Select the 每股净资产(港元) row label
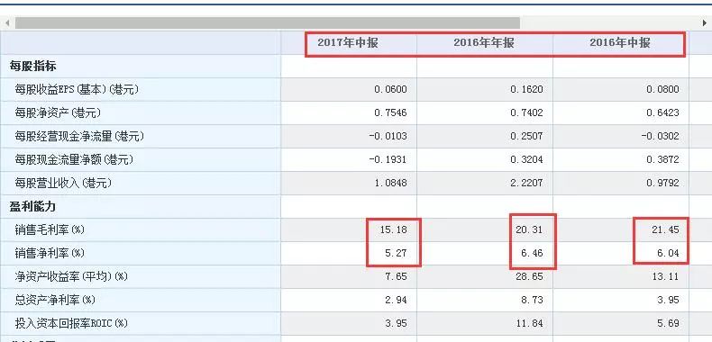Image resolution: width=712 pixels, height=342 pixels. (58, 112)
